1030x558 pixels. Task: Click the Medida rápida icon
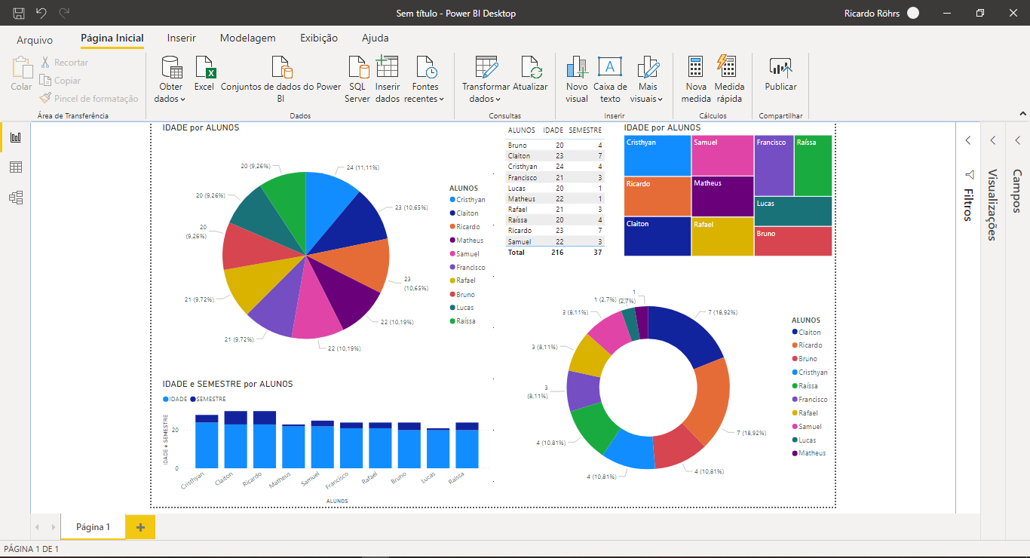[728, 69]
